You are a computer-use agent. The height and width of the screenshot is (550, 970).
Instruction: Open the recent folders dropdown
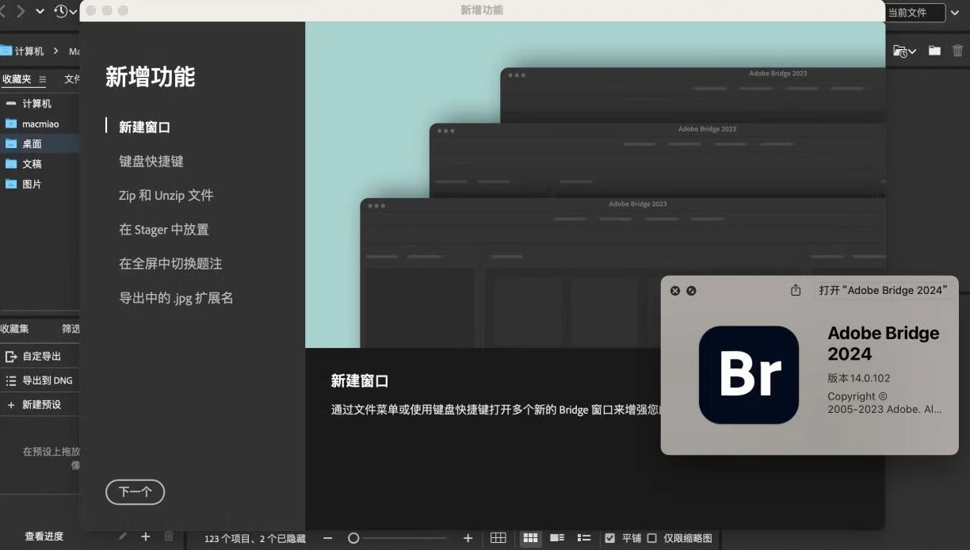904,51
